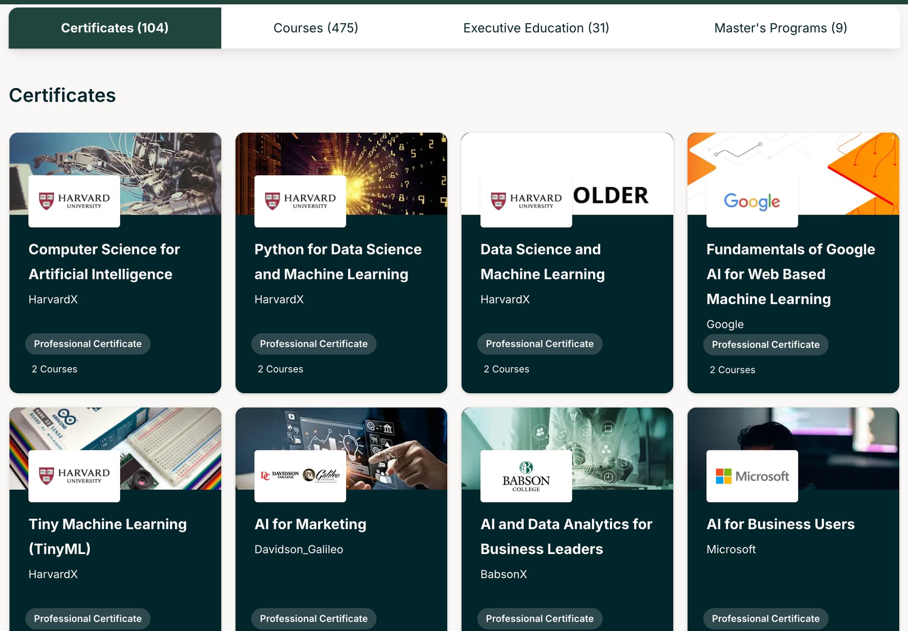This screenshot has width=908, height=631.
Task: Click Professional Certificate badge on Babson card
Action: (540, 618)
